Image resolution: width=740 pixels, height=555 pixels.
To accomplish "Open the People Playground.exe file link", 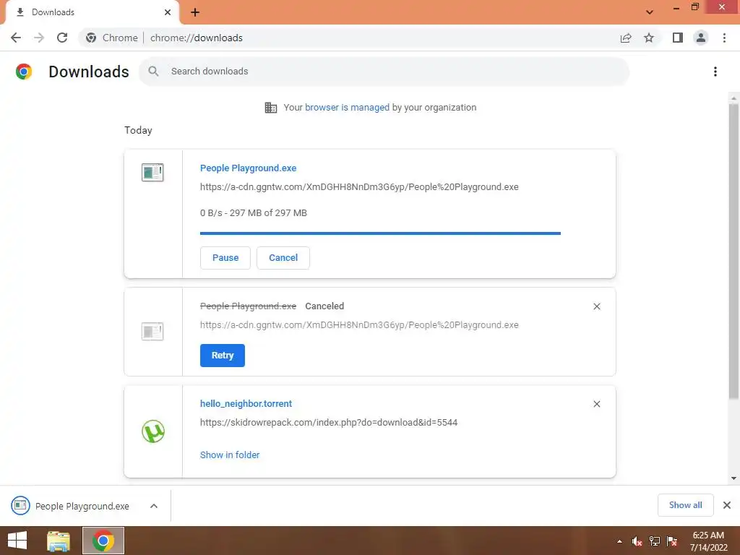I will coord(249,168).
